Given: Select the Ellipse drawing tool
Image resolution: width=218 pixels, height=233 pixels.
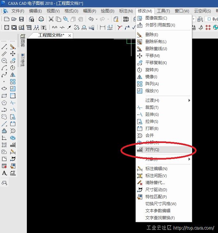Looking at the screenshot, I should (x=4, y=88).
